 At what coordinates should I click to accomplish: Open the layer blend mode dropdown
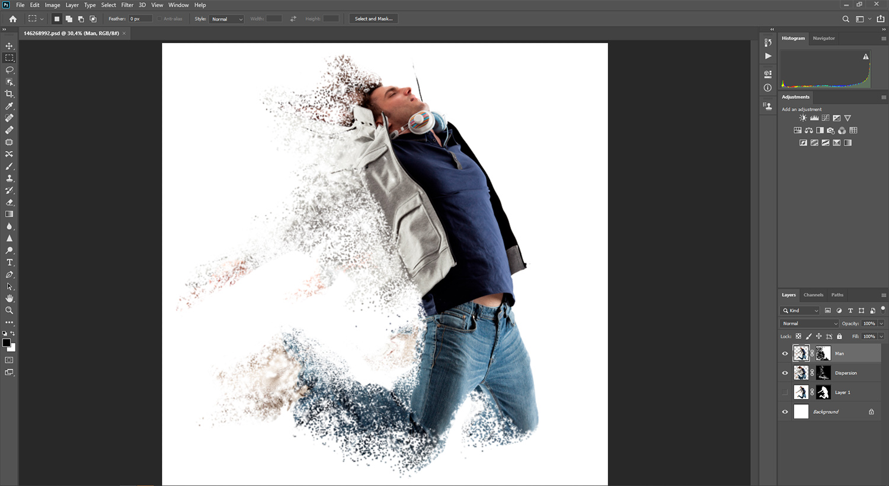click(808, 323)
